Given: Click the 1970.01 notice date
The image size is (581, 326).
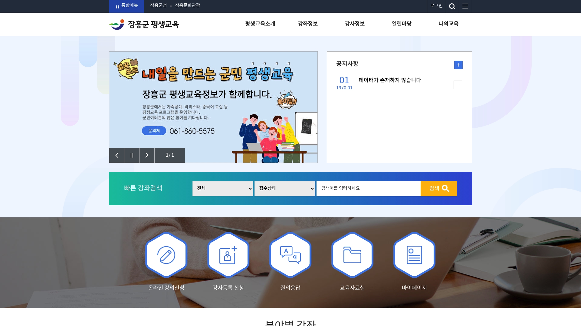Looking at the screenshot, I should pyautogui.click(x=344, y=88).
